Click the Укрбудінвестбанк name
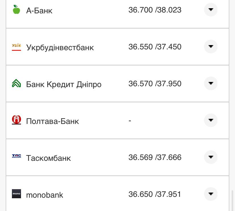The image size is (235, 211). 60,47
